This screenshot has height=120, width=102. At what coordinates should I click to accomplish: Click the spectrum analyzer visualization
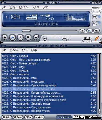coord(76,17)
